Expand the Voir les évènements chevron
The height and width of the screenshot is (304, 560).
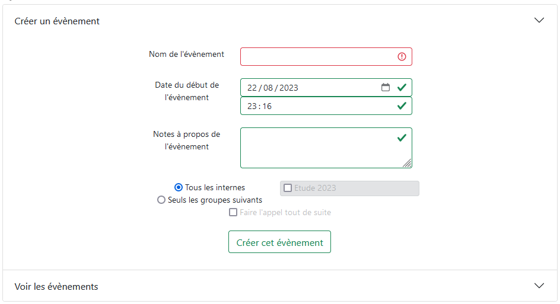point(539,286)
